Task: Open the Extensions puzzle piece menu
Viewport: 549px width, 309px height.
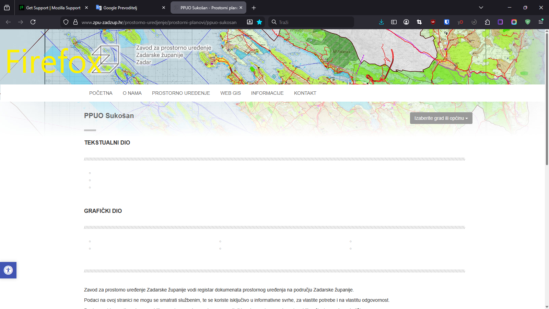Action: tap(487, 22)
